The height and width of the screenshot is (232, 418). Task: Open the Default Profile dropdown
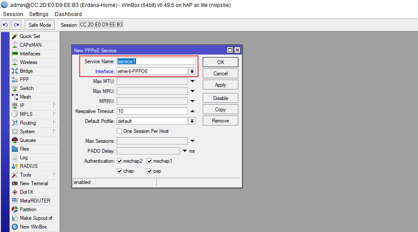pos(192,121)
